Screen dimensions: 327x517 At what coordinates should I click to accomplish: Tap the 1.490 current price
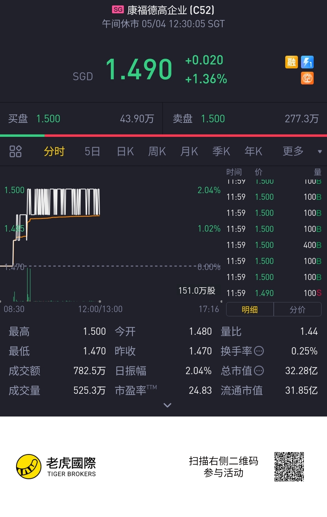click(x=139, y=69)
